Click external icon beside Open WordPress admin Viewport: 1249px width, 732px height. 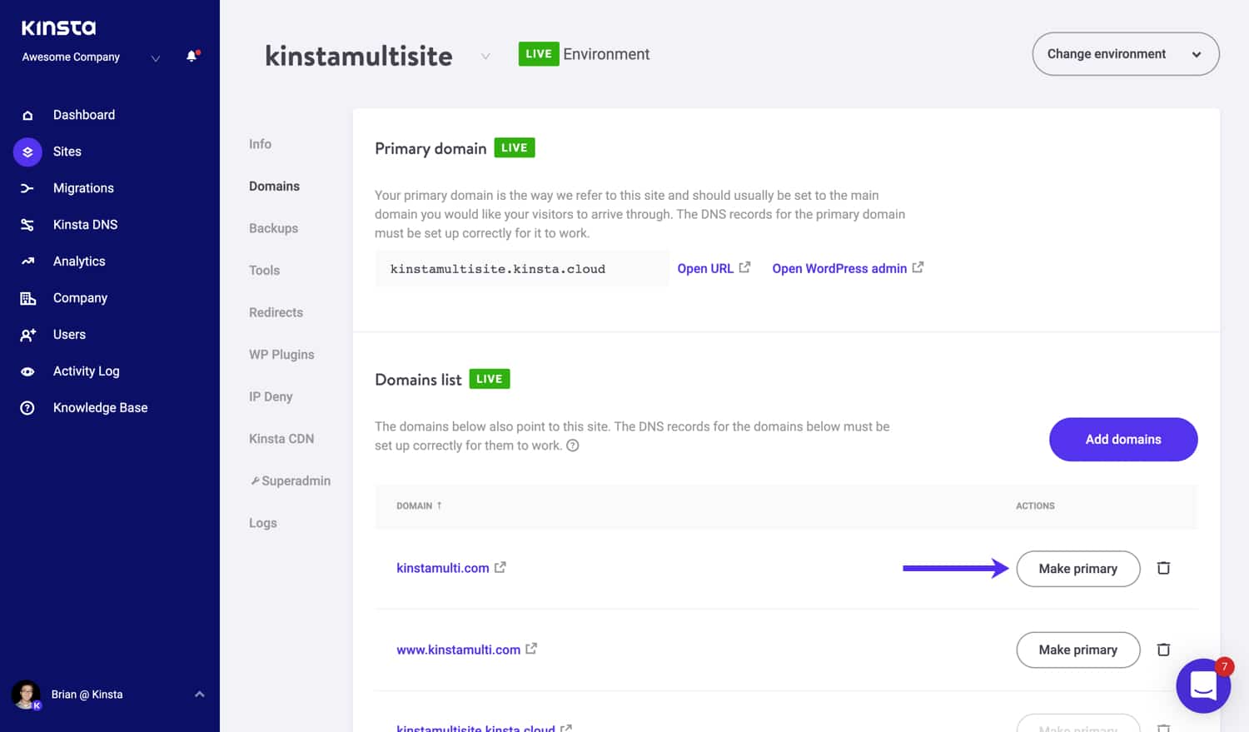click(x=918, y=267)
